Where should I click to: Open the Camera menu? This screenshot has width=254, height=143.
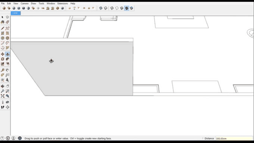24,3
